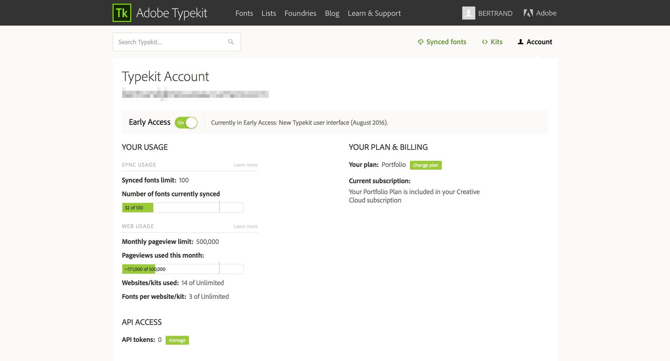Click the synced fonts progress bar

click(183, 208)
